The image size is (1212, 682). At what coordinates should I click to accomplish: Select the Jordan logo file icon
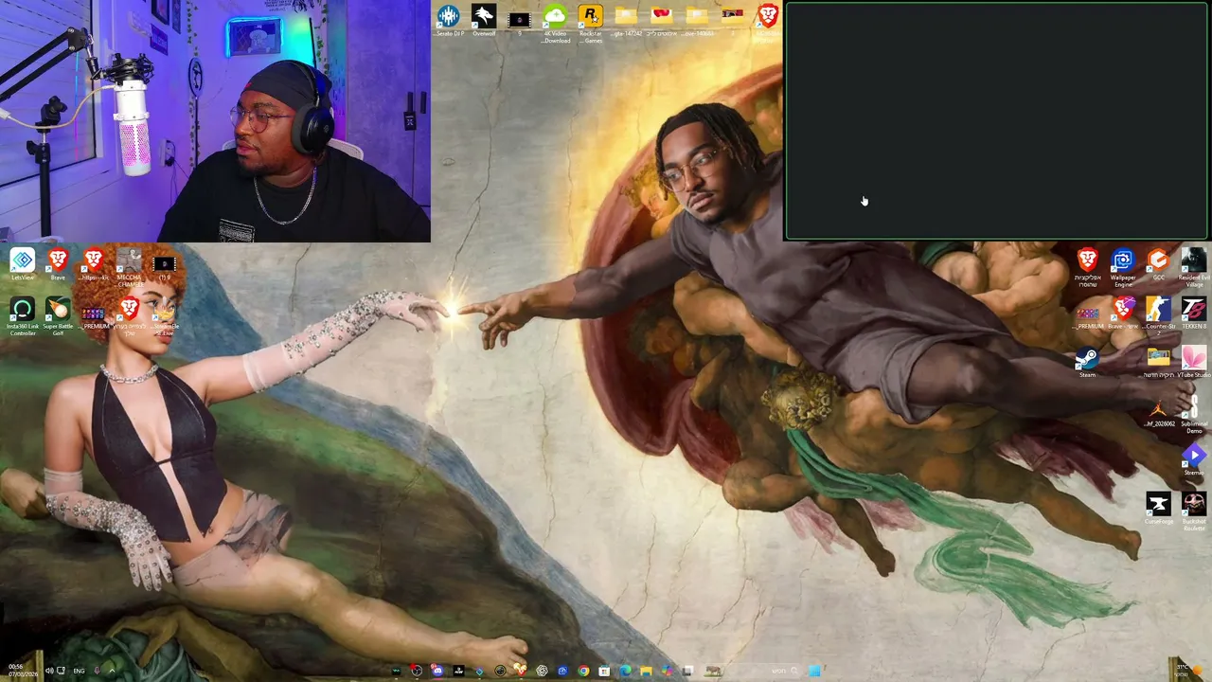click(1158, 411)
